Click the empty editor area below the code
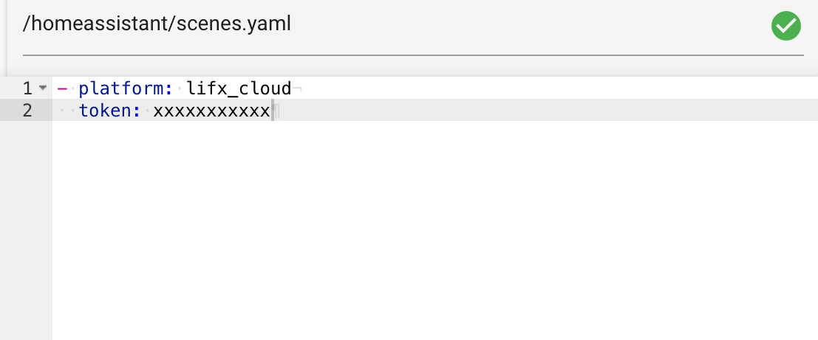This screenshot has width=818, height=340. pyautogui.click(x=435, y=230)
